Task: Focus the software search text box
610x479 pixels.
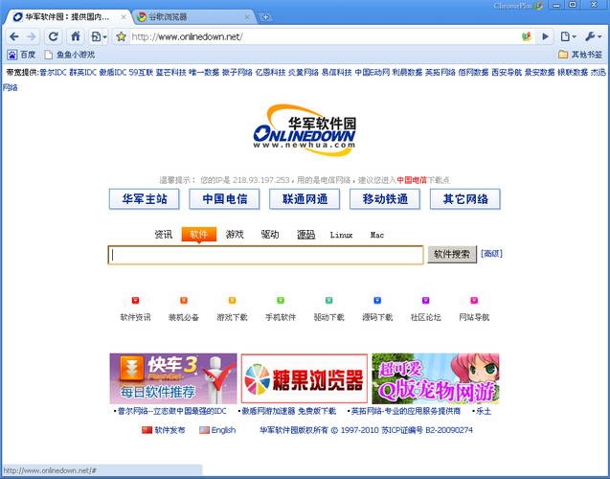Action: (x=265, y=255)
